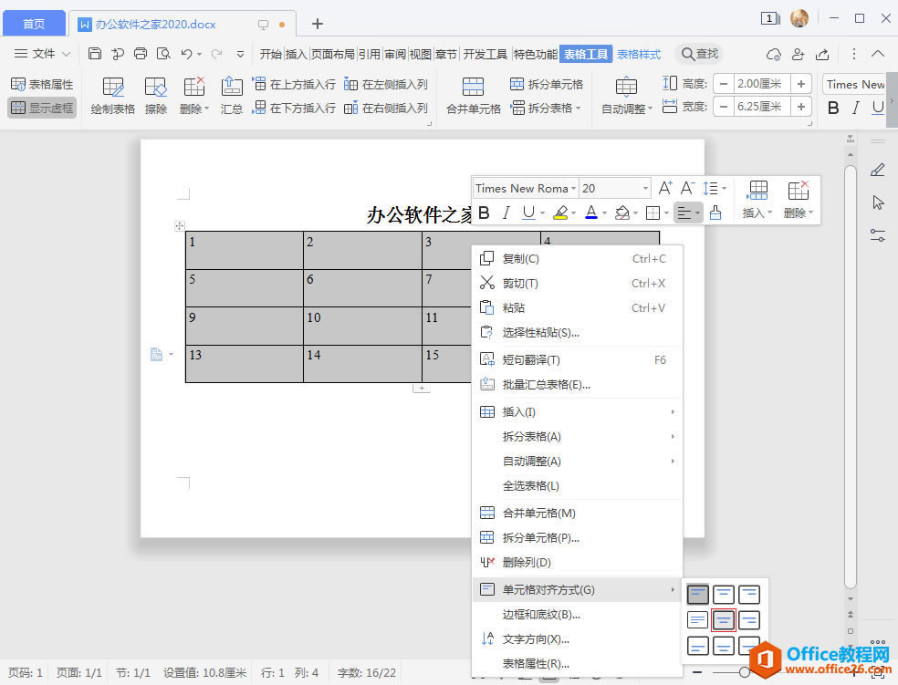Select middle-left cell alignment option
Image resolution: width=898 pixels, height=685 pixels.
coord(697,619)
